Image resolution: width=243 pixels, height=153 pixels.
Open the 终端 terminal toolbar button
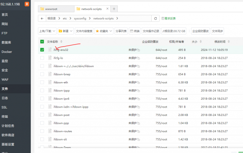[x=135, y=31]
